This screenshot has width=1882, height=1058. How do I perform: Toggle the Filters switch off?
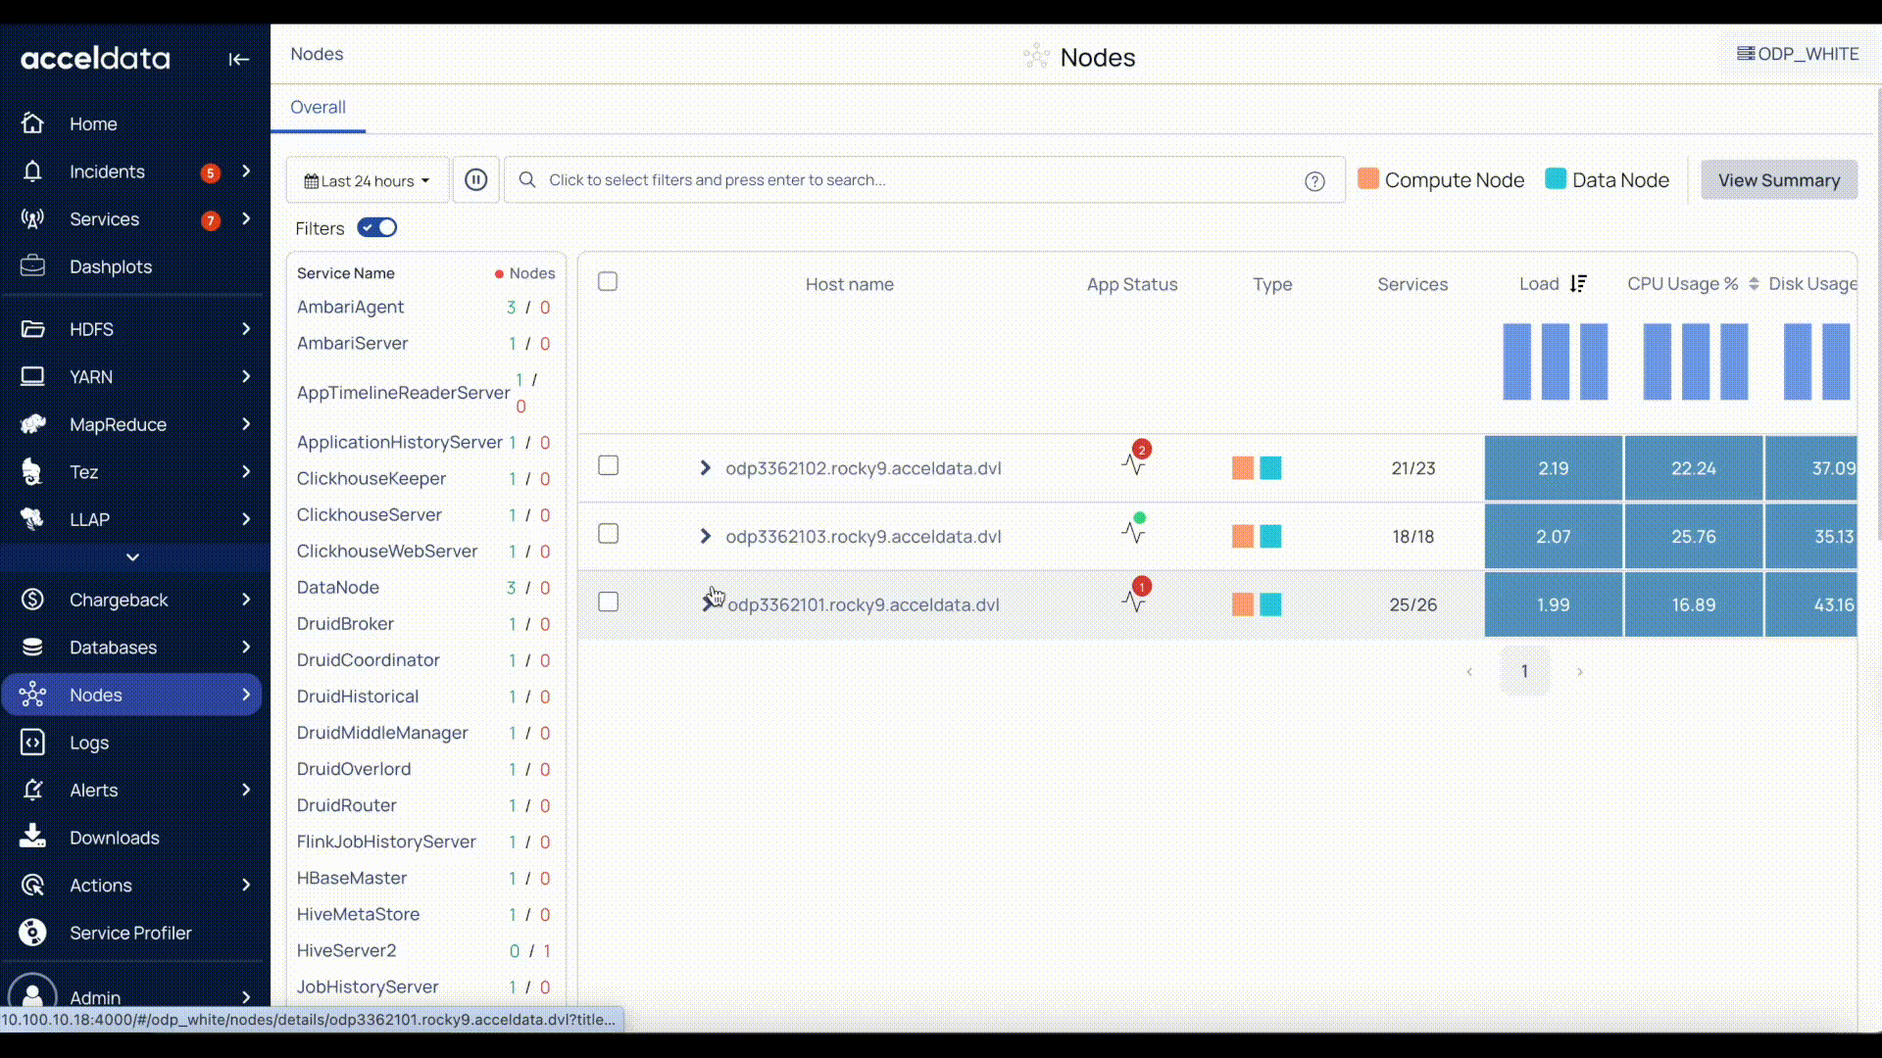coord(376,228)
